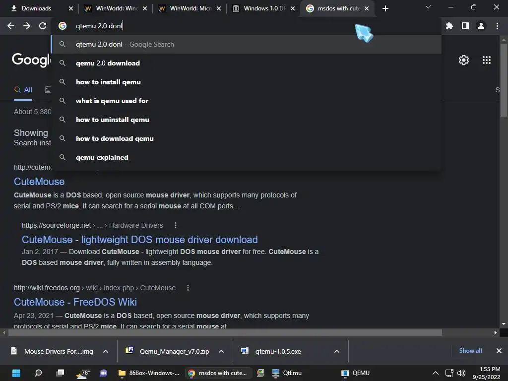Select suggestion what is qemu used for
This screenshot has height=381, width=508.
(x=246, y=101)
